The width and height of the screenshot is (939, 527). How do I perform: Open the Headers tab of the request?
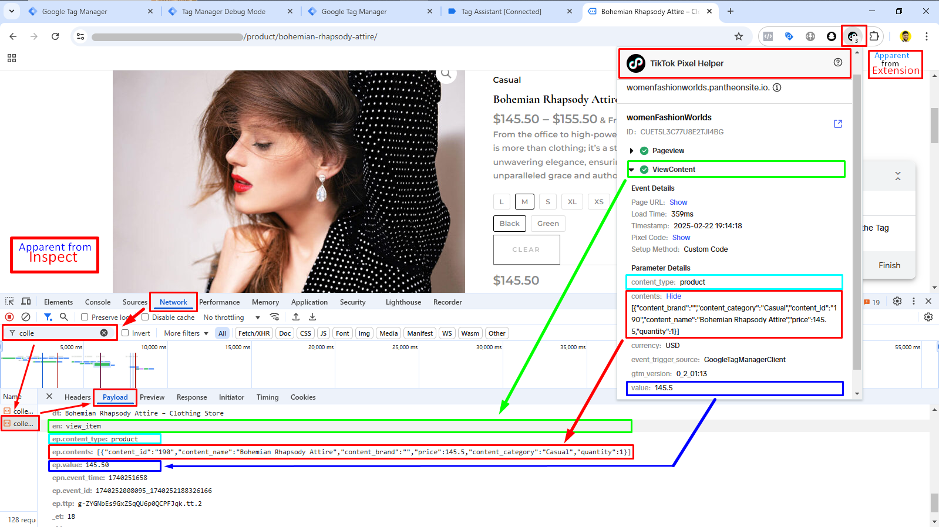pos(78,397)
